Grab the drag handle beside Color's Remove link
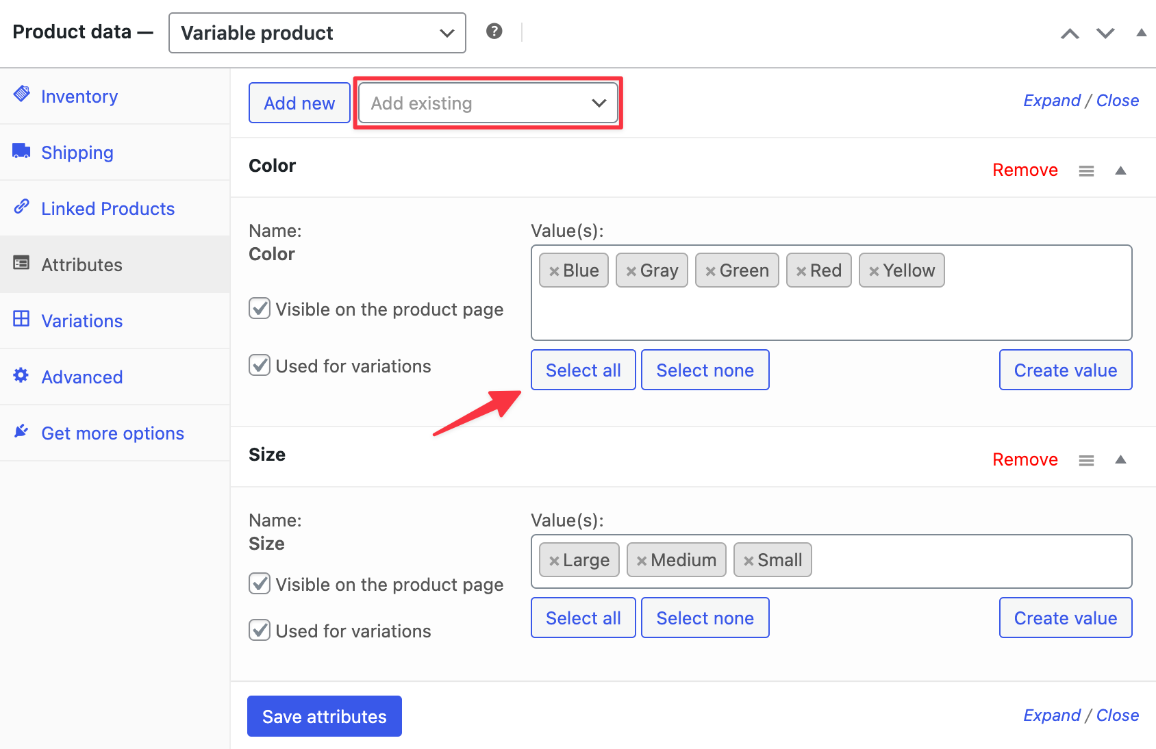 click(1086, 170)
